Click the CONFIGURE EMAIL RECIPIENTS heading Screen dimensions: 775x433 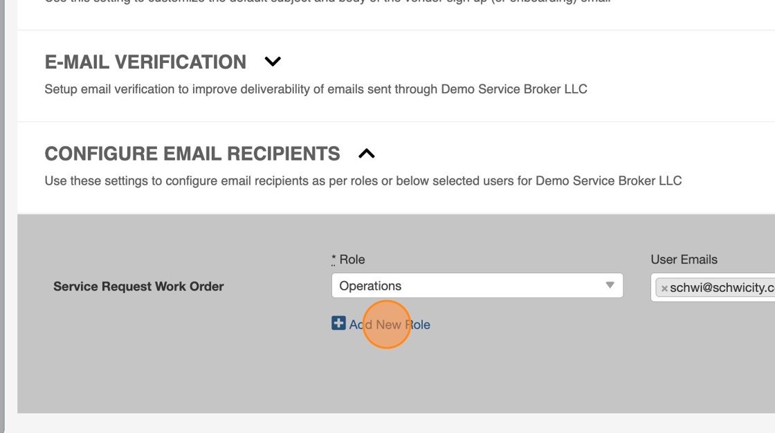point(192,154)
